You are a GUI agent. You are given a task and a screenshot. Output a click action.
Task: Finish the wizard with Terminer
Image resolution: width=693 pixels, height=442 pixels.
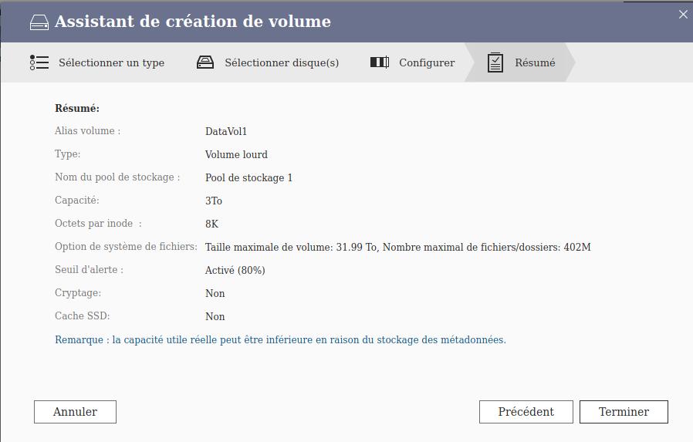point(624,412)
